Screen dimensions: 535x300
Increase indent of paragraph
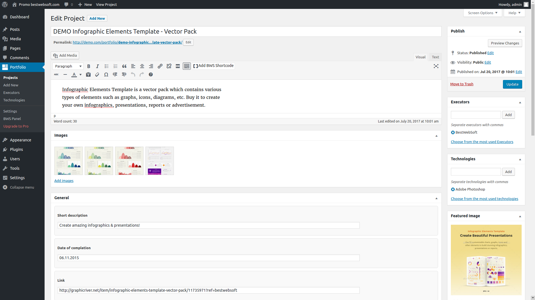pyautogui.click(x=124, y=74)
